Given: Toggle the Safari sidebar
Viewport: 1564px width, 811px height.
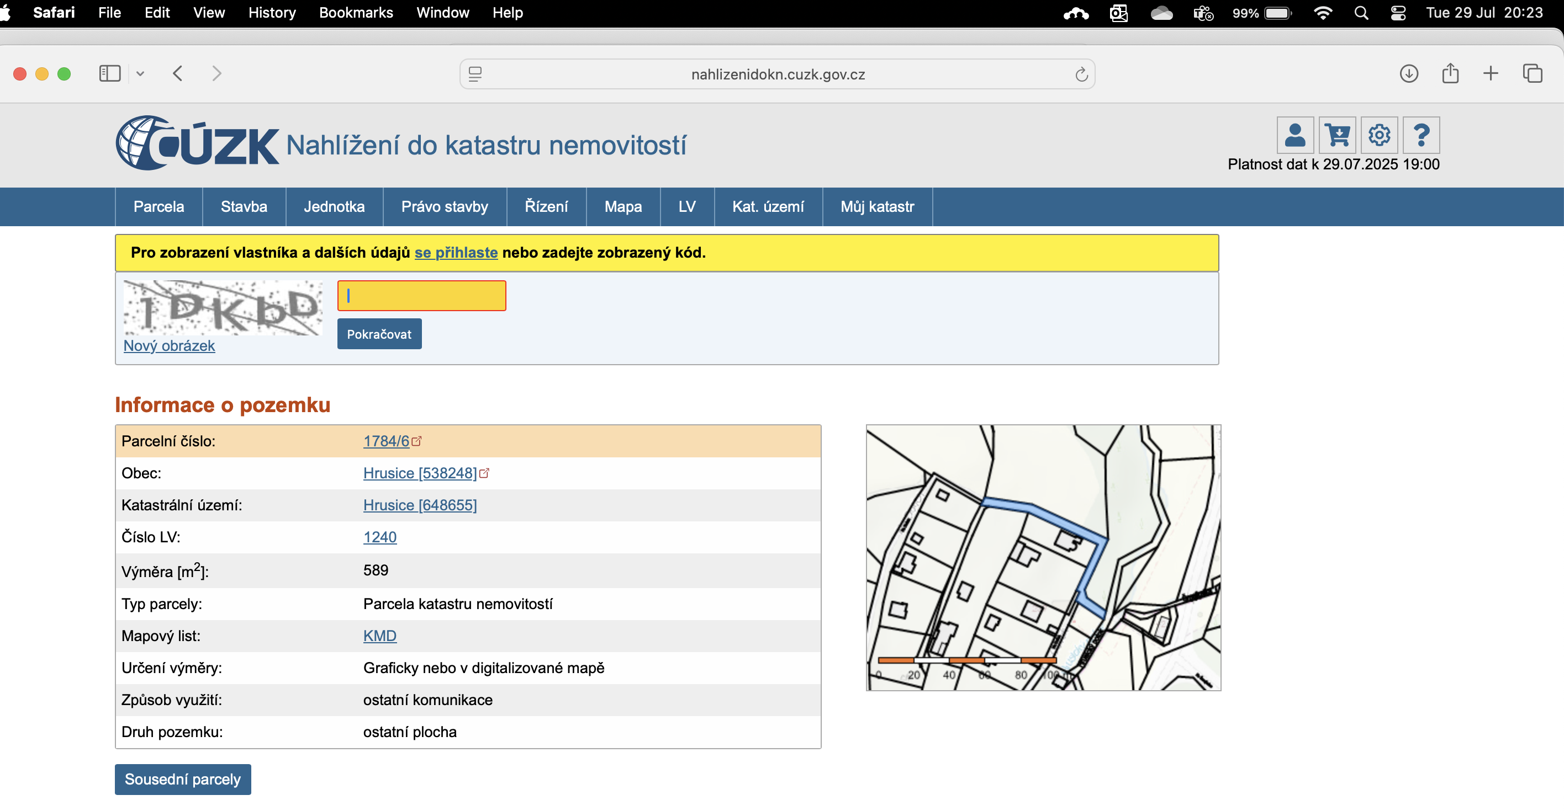Looking at the screenshot, I should [110, 74].
